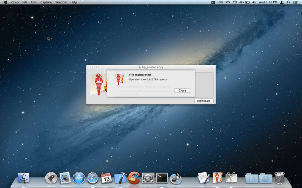Click document proxy icon in title bar

click(x=140, y=67)
